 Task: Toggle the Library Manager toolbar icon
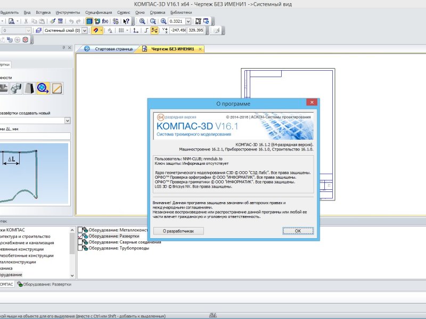tap(89, 21)
